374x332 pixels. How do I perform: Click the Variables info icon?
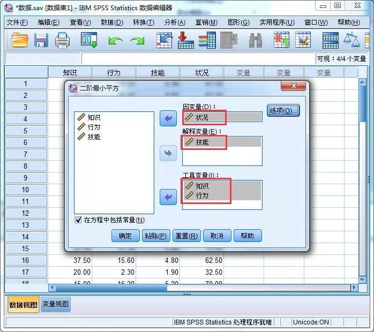207,40
